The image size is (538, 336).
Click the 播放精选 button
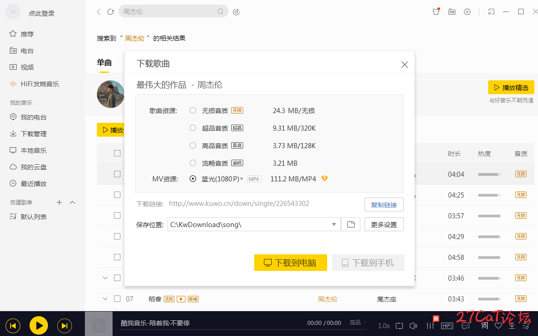pyautogui.click(x=511, y=88)
